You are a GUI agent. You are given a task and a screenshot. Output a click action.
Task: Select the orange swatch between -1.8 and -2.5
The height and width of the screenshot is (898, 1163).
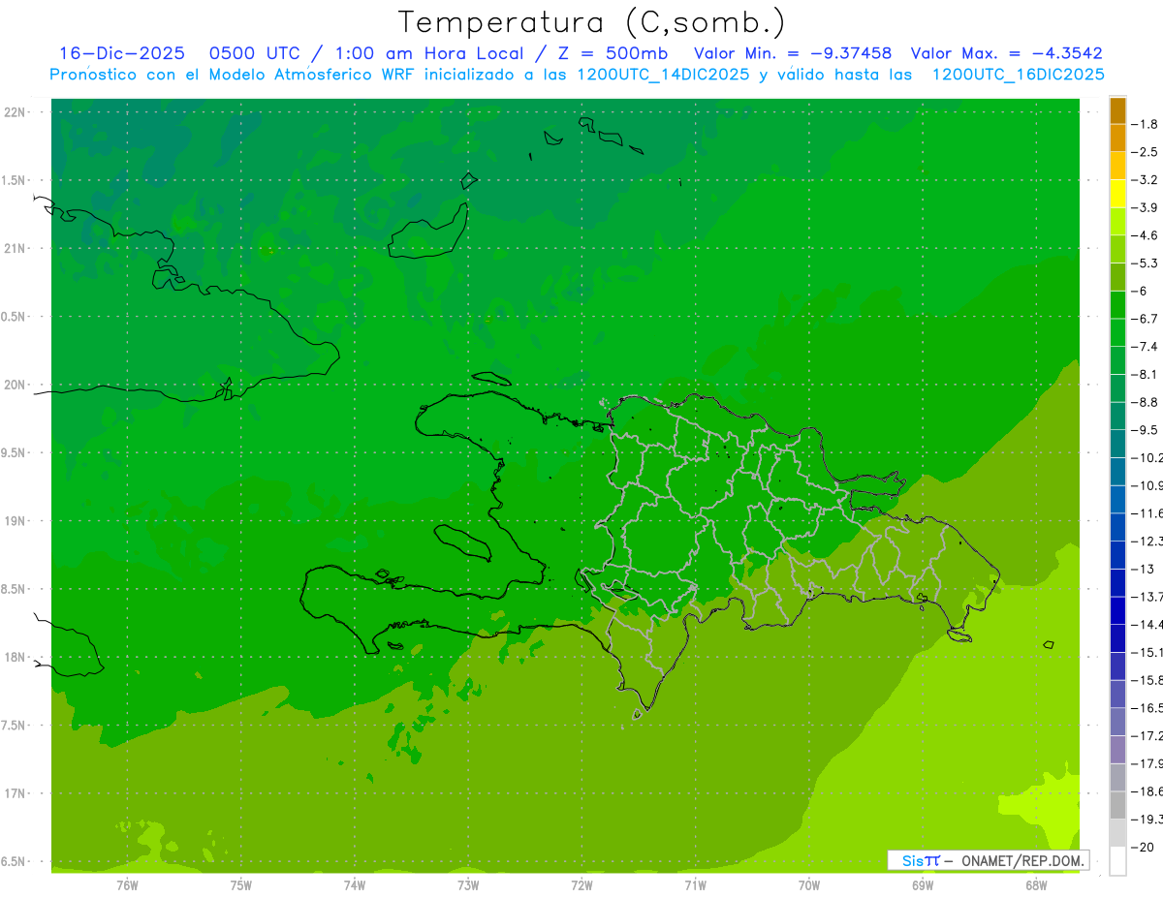pos(1117,139)
